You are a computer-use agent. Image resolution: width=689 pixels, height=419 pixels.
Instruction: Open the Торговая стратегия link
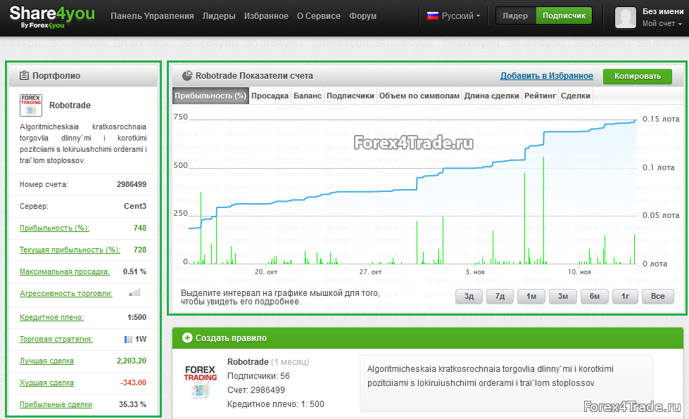56,339
